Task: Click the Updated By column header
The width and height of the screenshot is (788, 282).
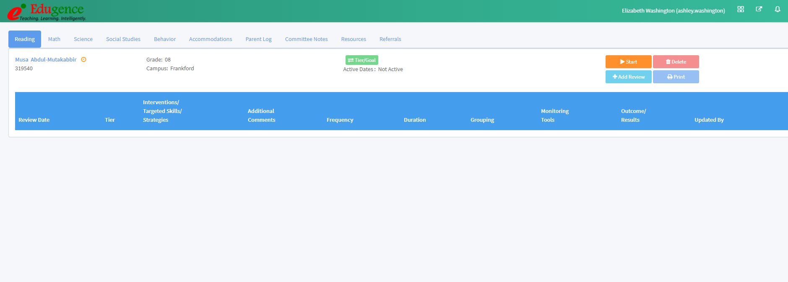Action: click(x=709, y=120)
